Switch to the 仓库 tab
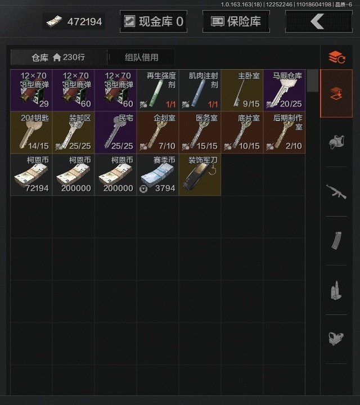This screenshot has width=360, height=405. click(x=58, y=57)
